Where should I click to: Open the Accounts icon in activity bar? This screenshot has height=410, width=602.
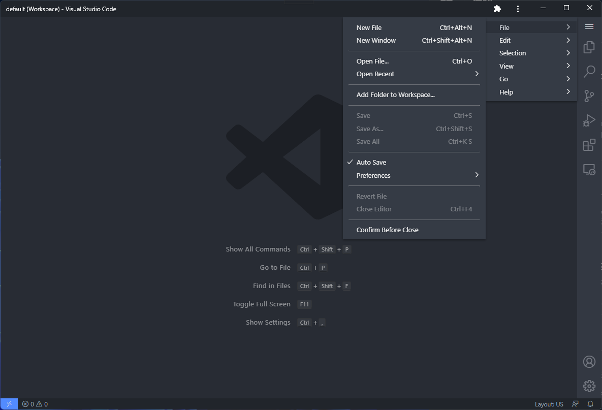coord(589,362)
